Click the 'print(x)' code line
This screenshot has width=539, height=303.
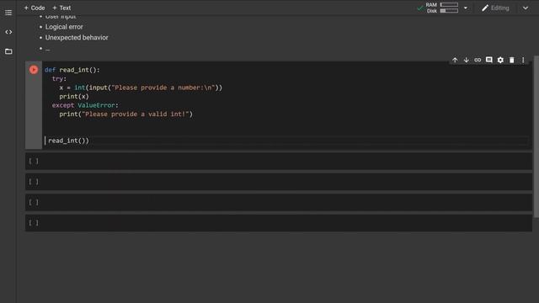click(x=74, y=96)
